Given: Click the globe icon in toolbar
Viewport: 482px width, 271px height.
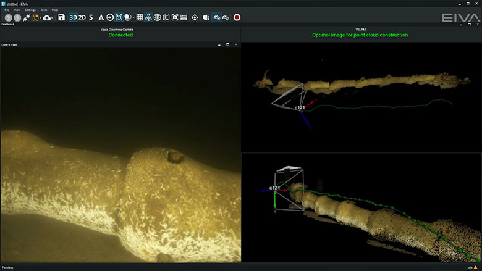Looking at the screenshot, I should point(157,17).
